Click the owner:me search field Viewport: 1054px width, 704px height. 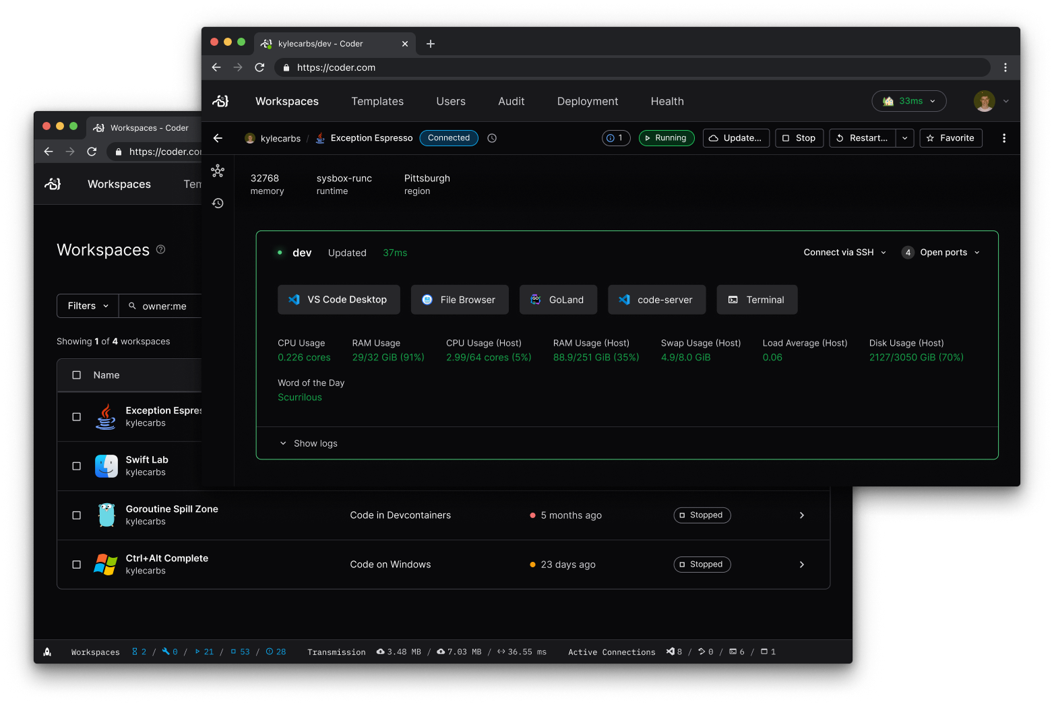pos(165,305)
